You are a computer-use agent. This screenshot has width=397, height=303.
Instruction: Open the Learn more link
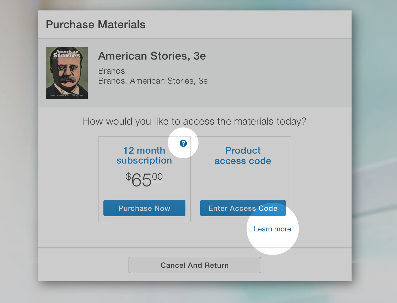(272, 229)
